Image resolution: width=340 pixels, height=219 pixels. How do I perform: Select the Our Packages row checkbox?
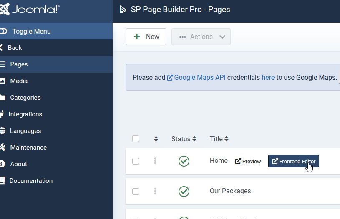(136, 191)
